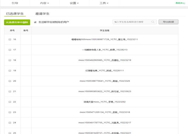Select the checkbox for row 19
This screenshot has height=134, width=188.
tap(10, 71)
